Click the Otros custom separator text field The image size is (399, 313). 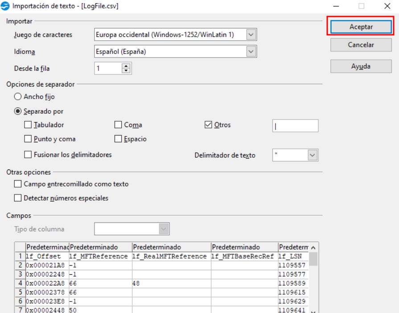295,126
